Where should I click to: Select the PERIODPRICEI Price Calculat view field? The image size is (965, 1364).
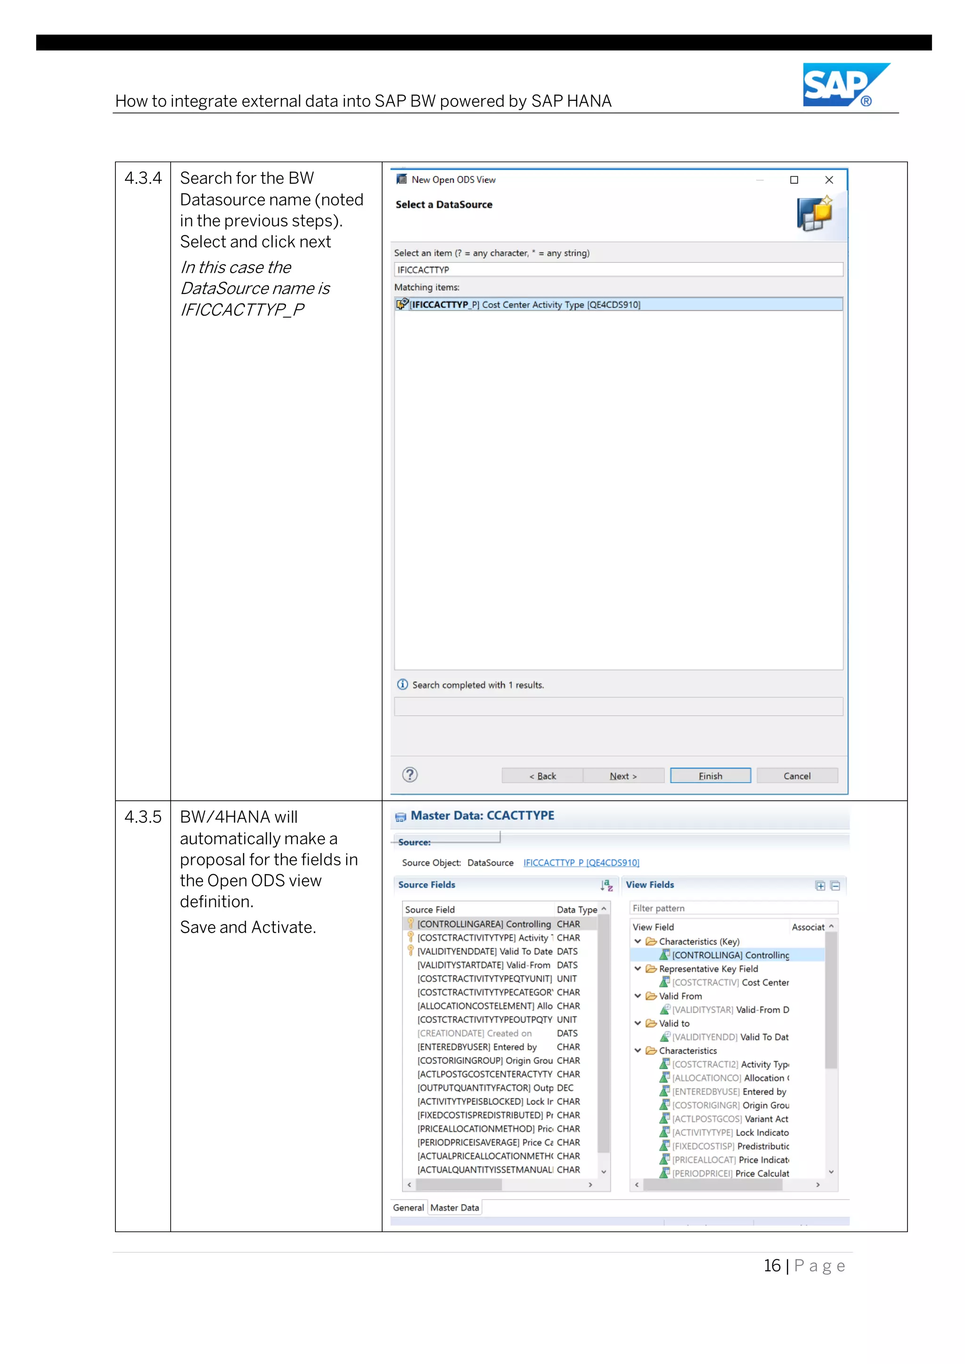coord(728,1173)
